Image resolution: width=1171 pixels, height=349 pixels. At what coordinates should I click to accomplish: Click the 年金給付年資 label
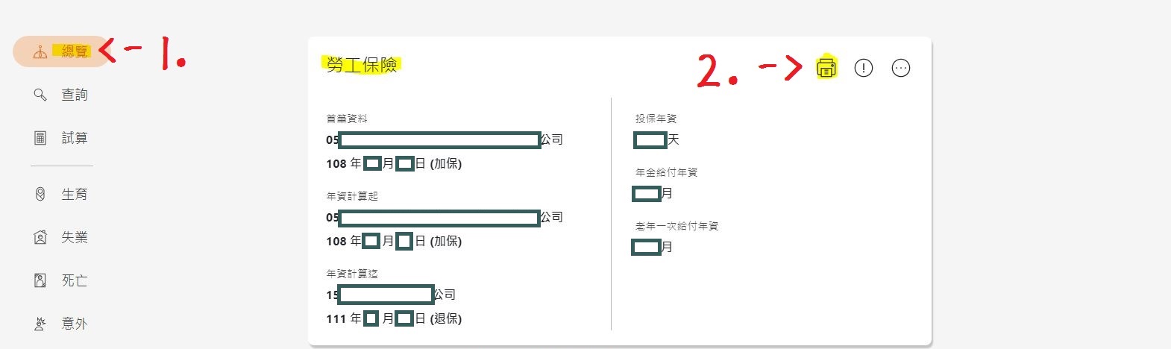666,172
